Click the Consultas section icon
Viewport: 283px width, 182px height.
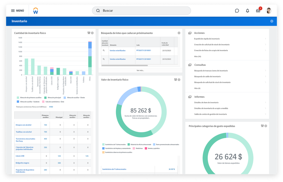(190, 65)
